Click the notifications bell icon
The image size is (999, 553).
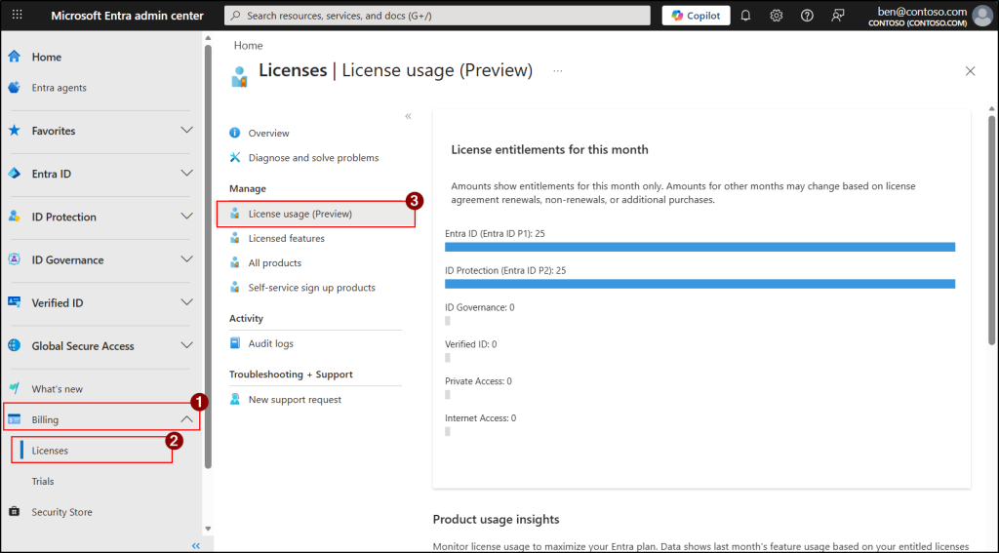[745, 16]
